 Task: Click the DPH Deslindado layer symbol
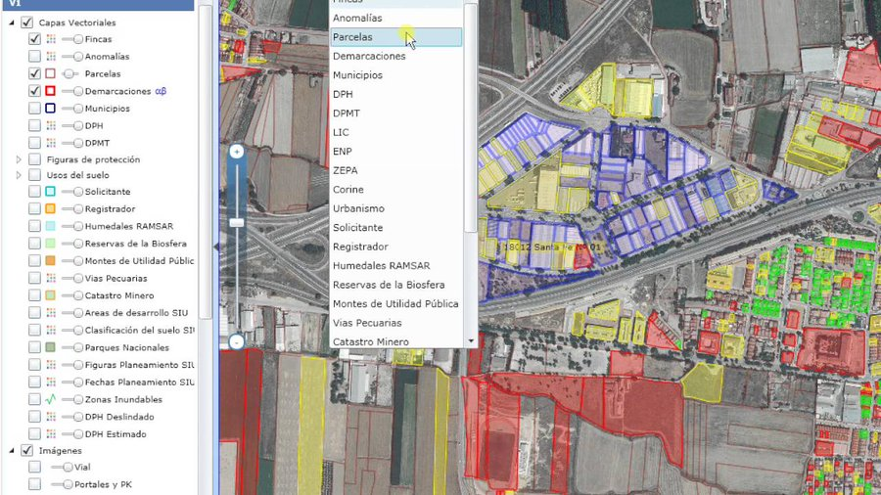51,417
